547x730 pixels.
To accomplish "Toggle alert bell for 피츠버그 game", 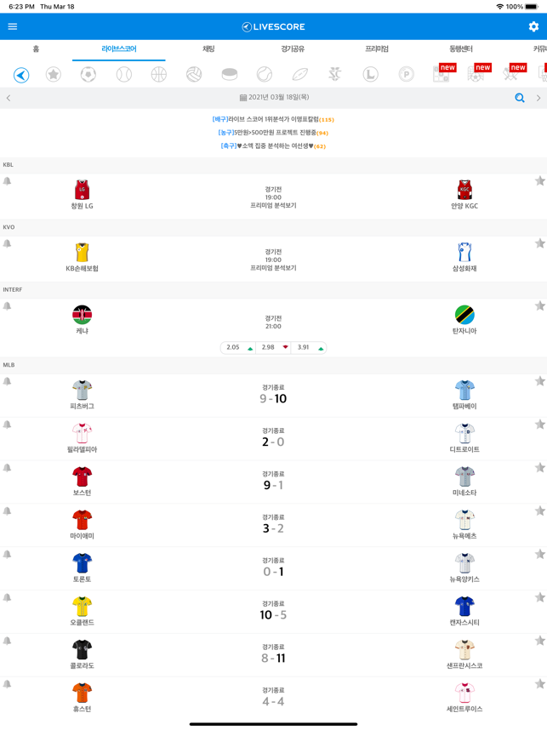I will (7, 382).
